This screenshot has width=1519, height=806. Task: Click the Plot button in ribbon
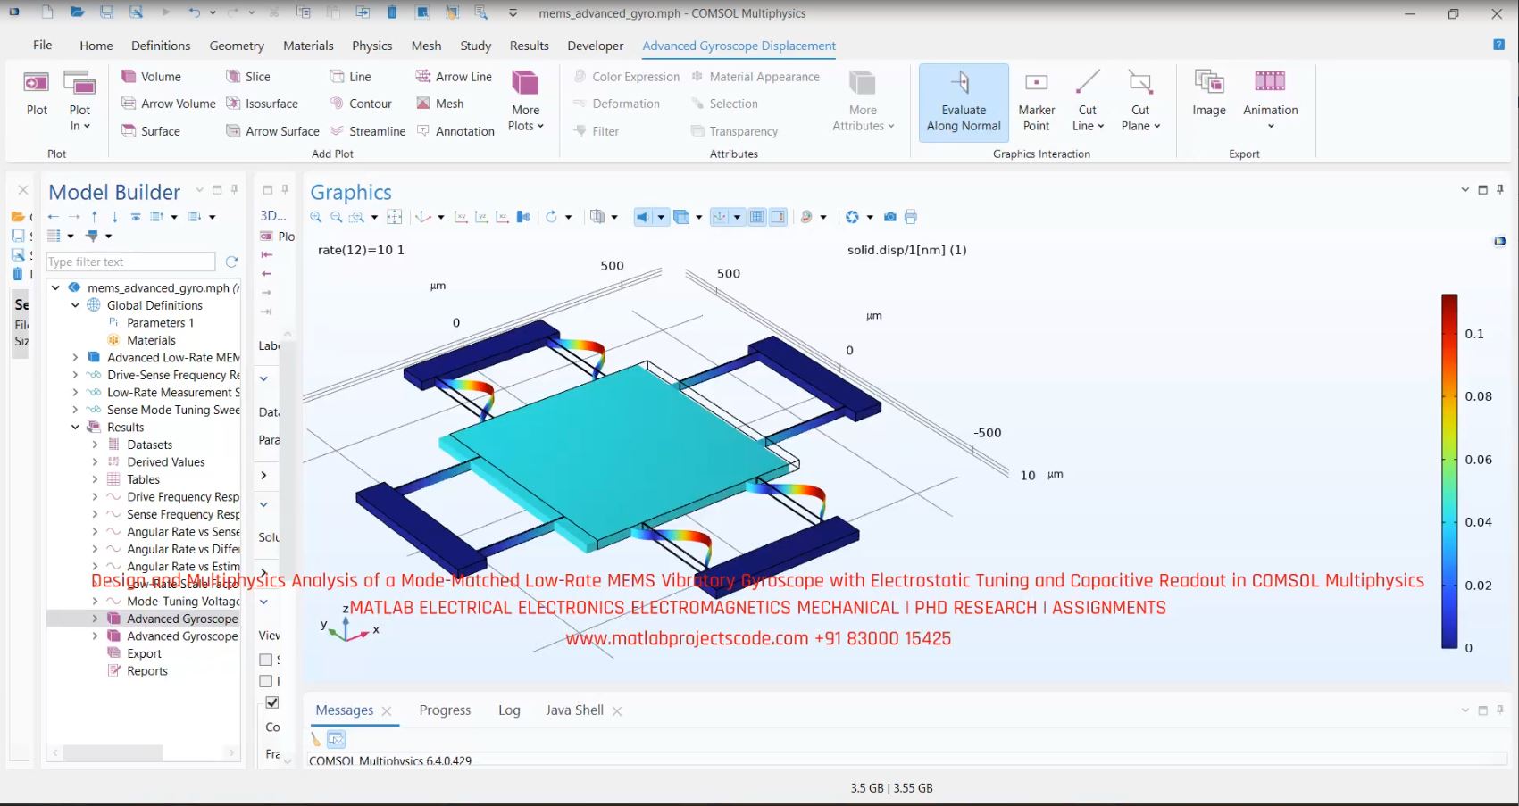(37, 93)
